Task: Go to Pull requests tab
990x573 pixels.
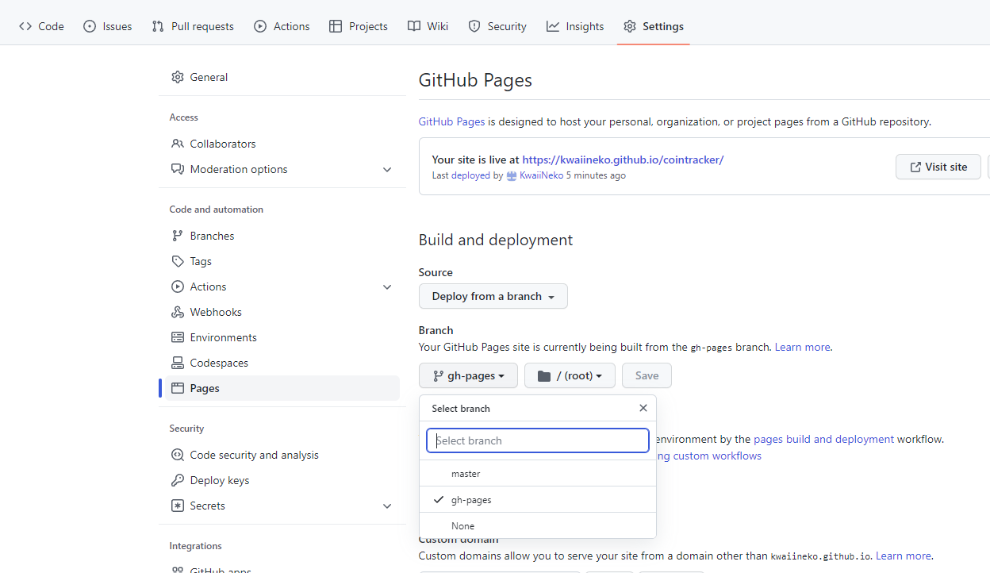Action: (193, 26)
